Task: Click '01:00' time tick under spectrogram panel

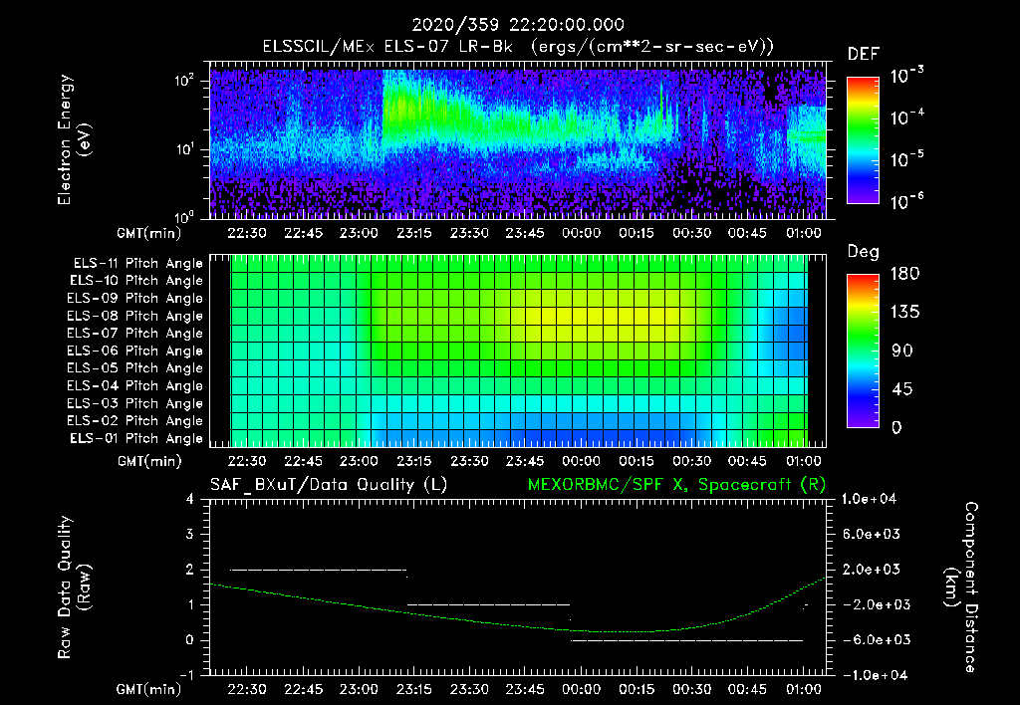Action: (804, 233)
